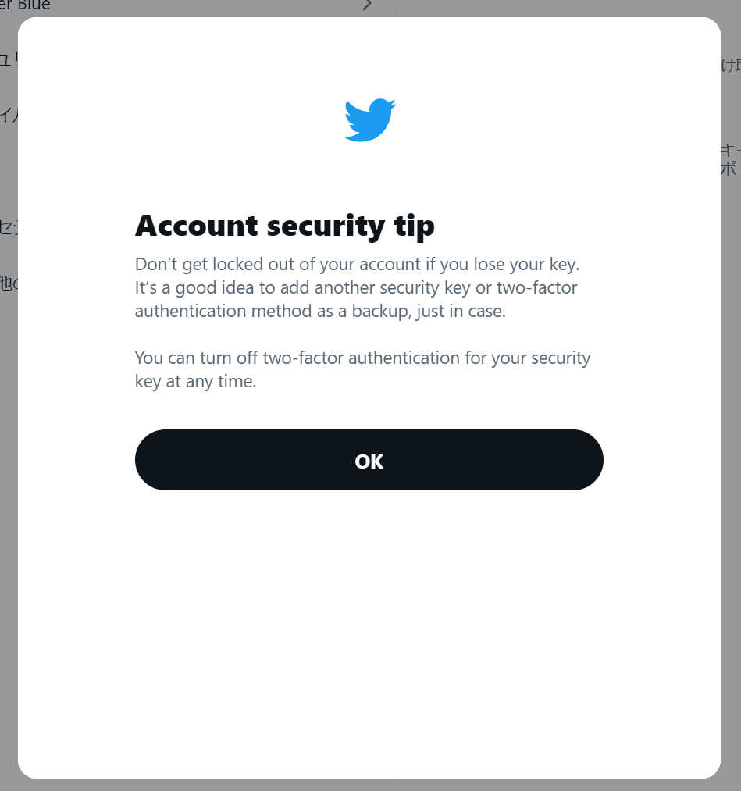Select the partially hidden 'イ' sidebar item

coord(9,116)
